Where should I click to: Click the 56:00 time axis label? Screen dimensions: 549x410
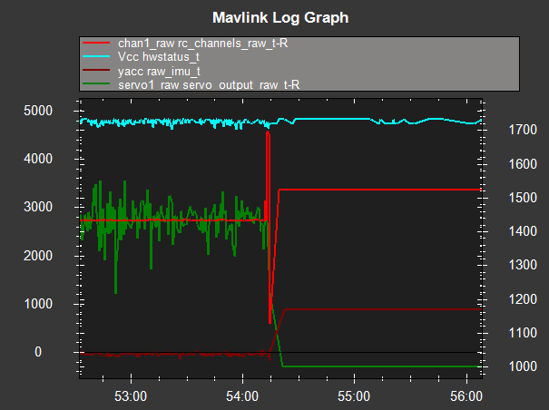(x=466, y=396)
